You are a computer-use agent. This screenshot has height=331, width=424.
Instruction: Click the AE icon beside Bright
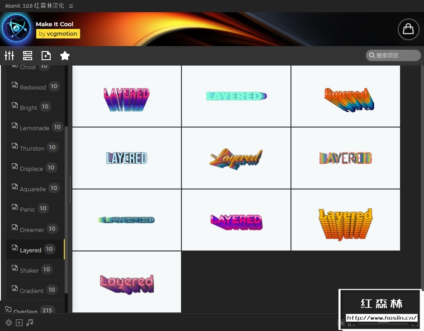click(x=14, y=105)
